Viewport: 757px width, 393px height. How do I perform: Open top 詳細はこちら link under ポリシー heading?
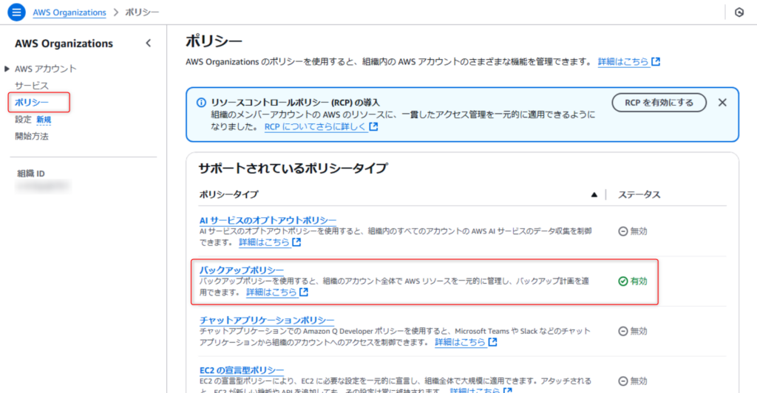click(622, 62)
